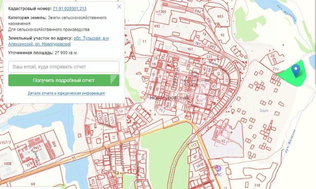Click the Заря district label
Image resolution: width=316 pixels, height=189 pixels.
click(x=264, y=111)
